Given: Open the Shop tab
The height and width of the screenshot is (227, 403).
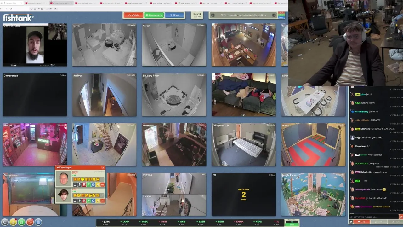Looking at the screenshot, I should click(174, 15).
